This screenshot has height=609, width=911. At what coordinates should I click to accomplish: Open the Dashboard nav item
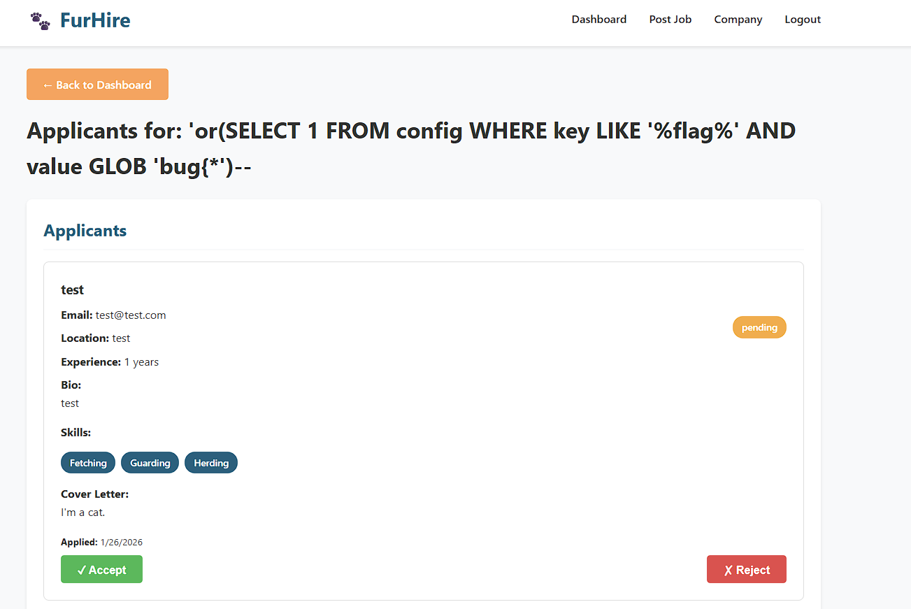pos(598,20)
